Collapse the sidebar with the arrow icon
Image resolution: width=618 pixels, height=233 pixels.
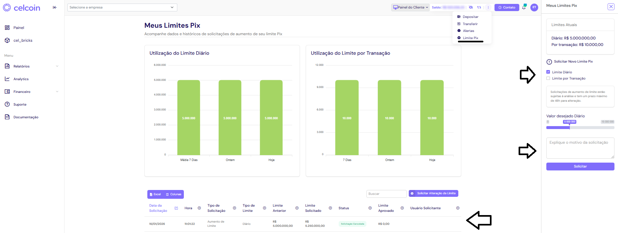[x=55, y=7]
